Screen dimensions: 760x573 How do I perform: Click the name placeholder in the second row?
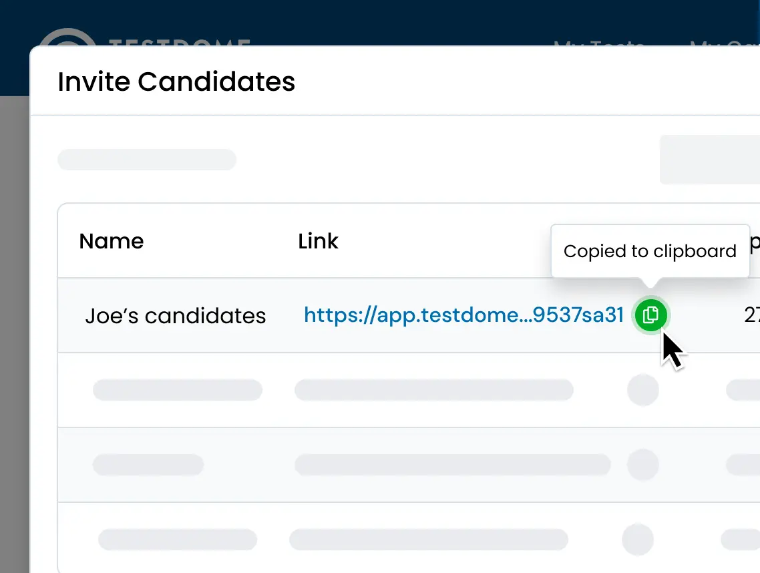tap(178, 390)
